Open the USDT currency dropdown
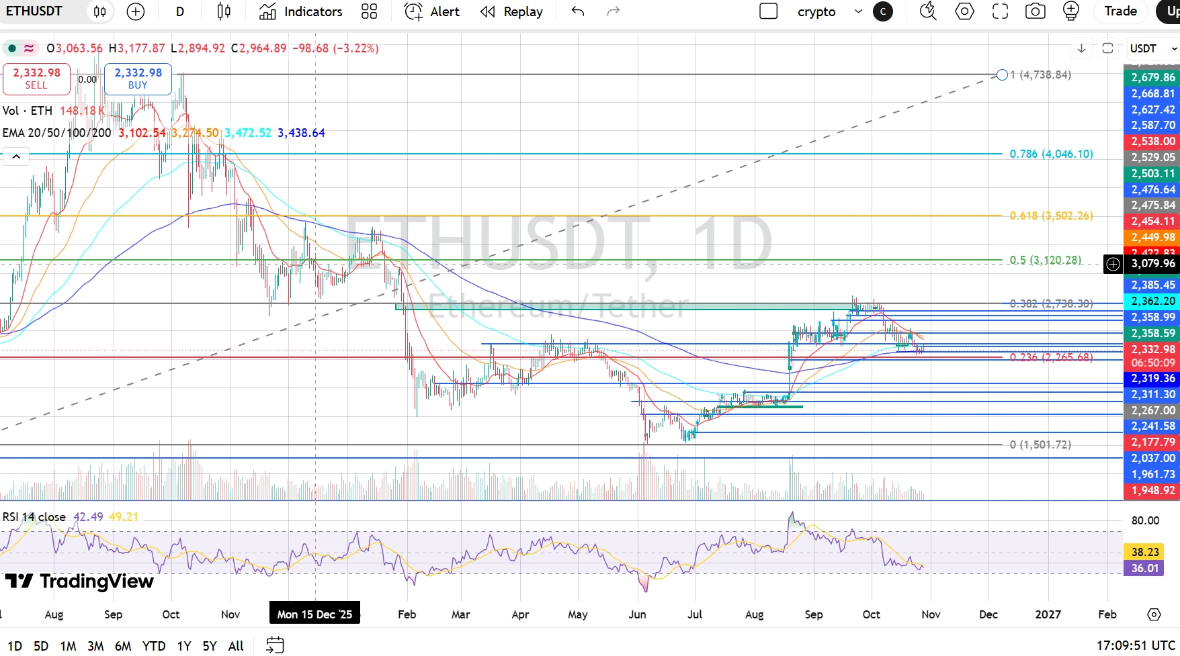This screenshot has width=1180, height=656. pos(1153,48)
